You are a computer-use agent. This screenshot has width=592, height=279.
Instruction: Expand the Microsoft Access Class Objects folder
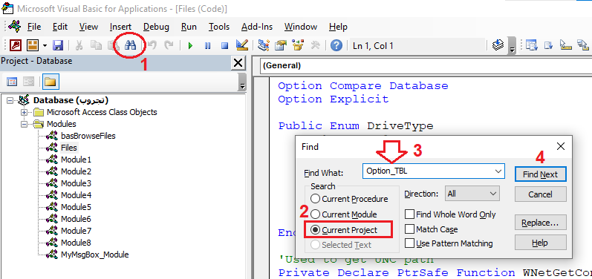(25, 112)
